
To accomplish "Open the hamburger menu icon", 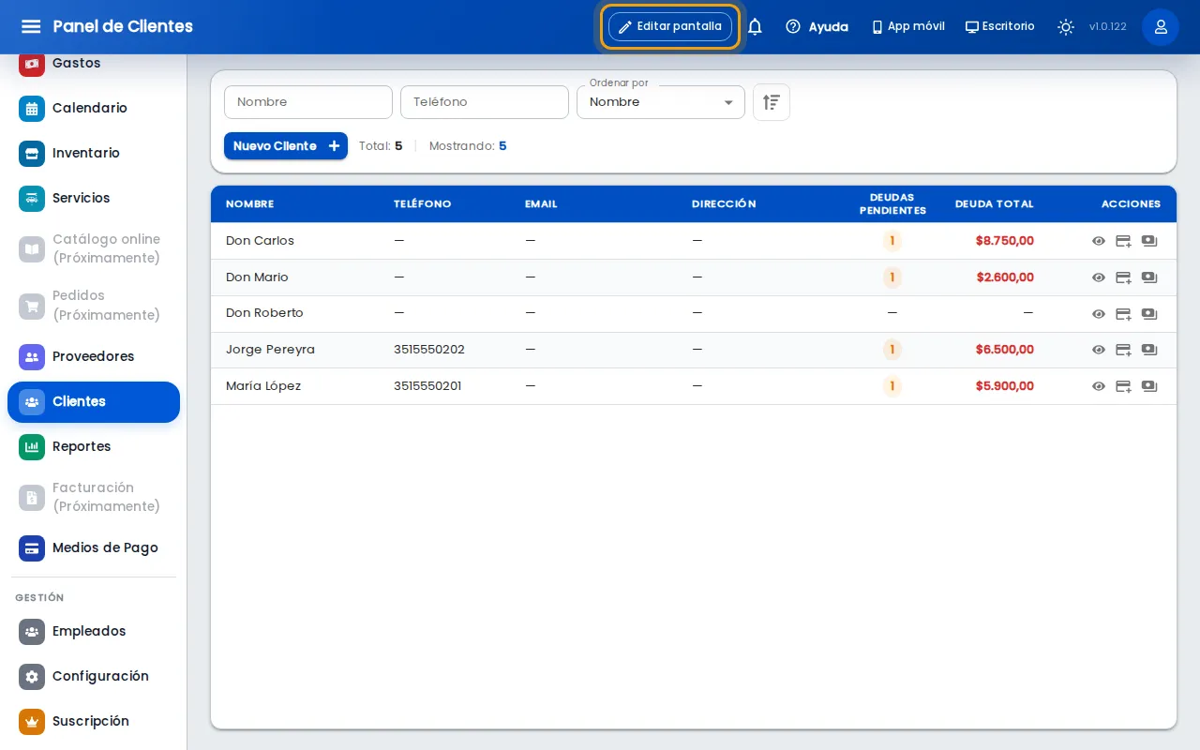I will [31, 26].
